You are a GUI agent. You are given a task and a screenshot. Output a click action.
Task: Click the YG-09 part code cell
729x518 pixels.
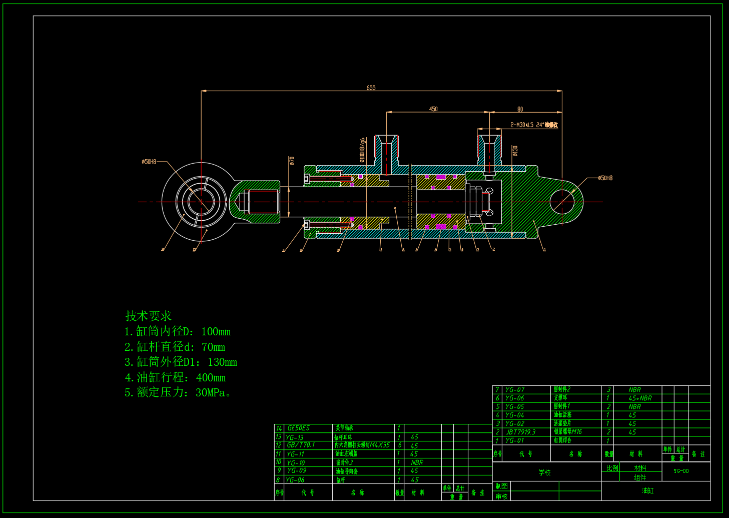297,470
